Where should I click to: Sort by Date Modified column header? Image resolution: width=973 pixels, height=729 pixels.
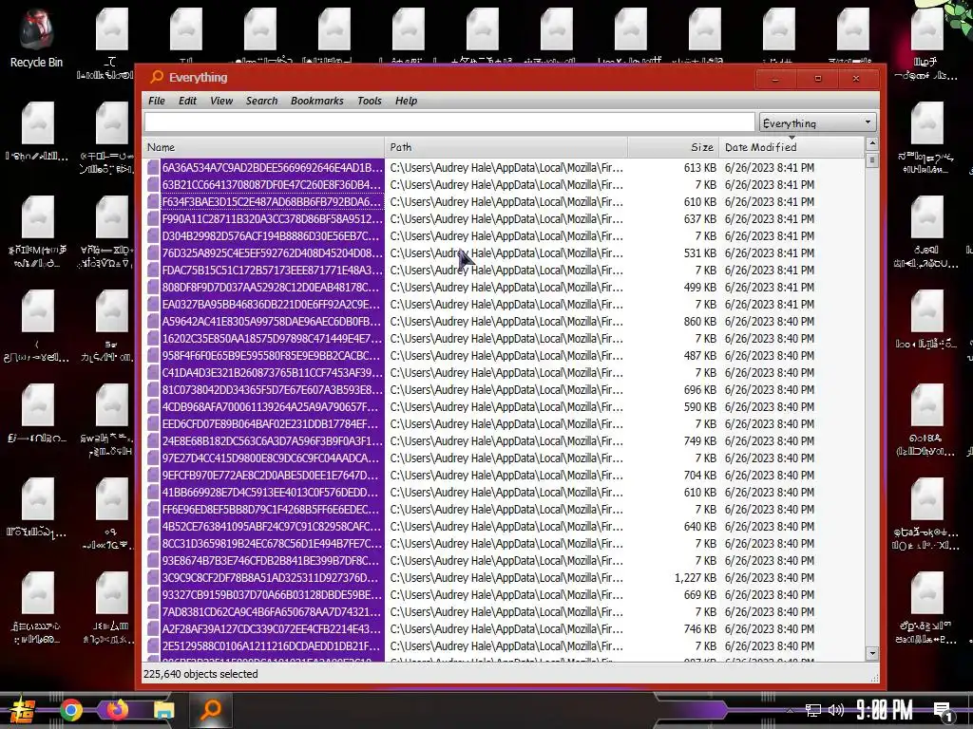coord(792,147)
